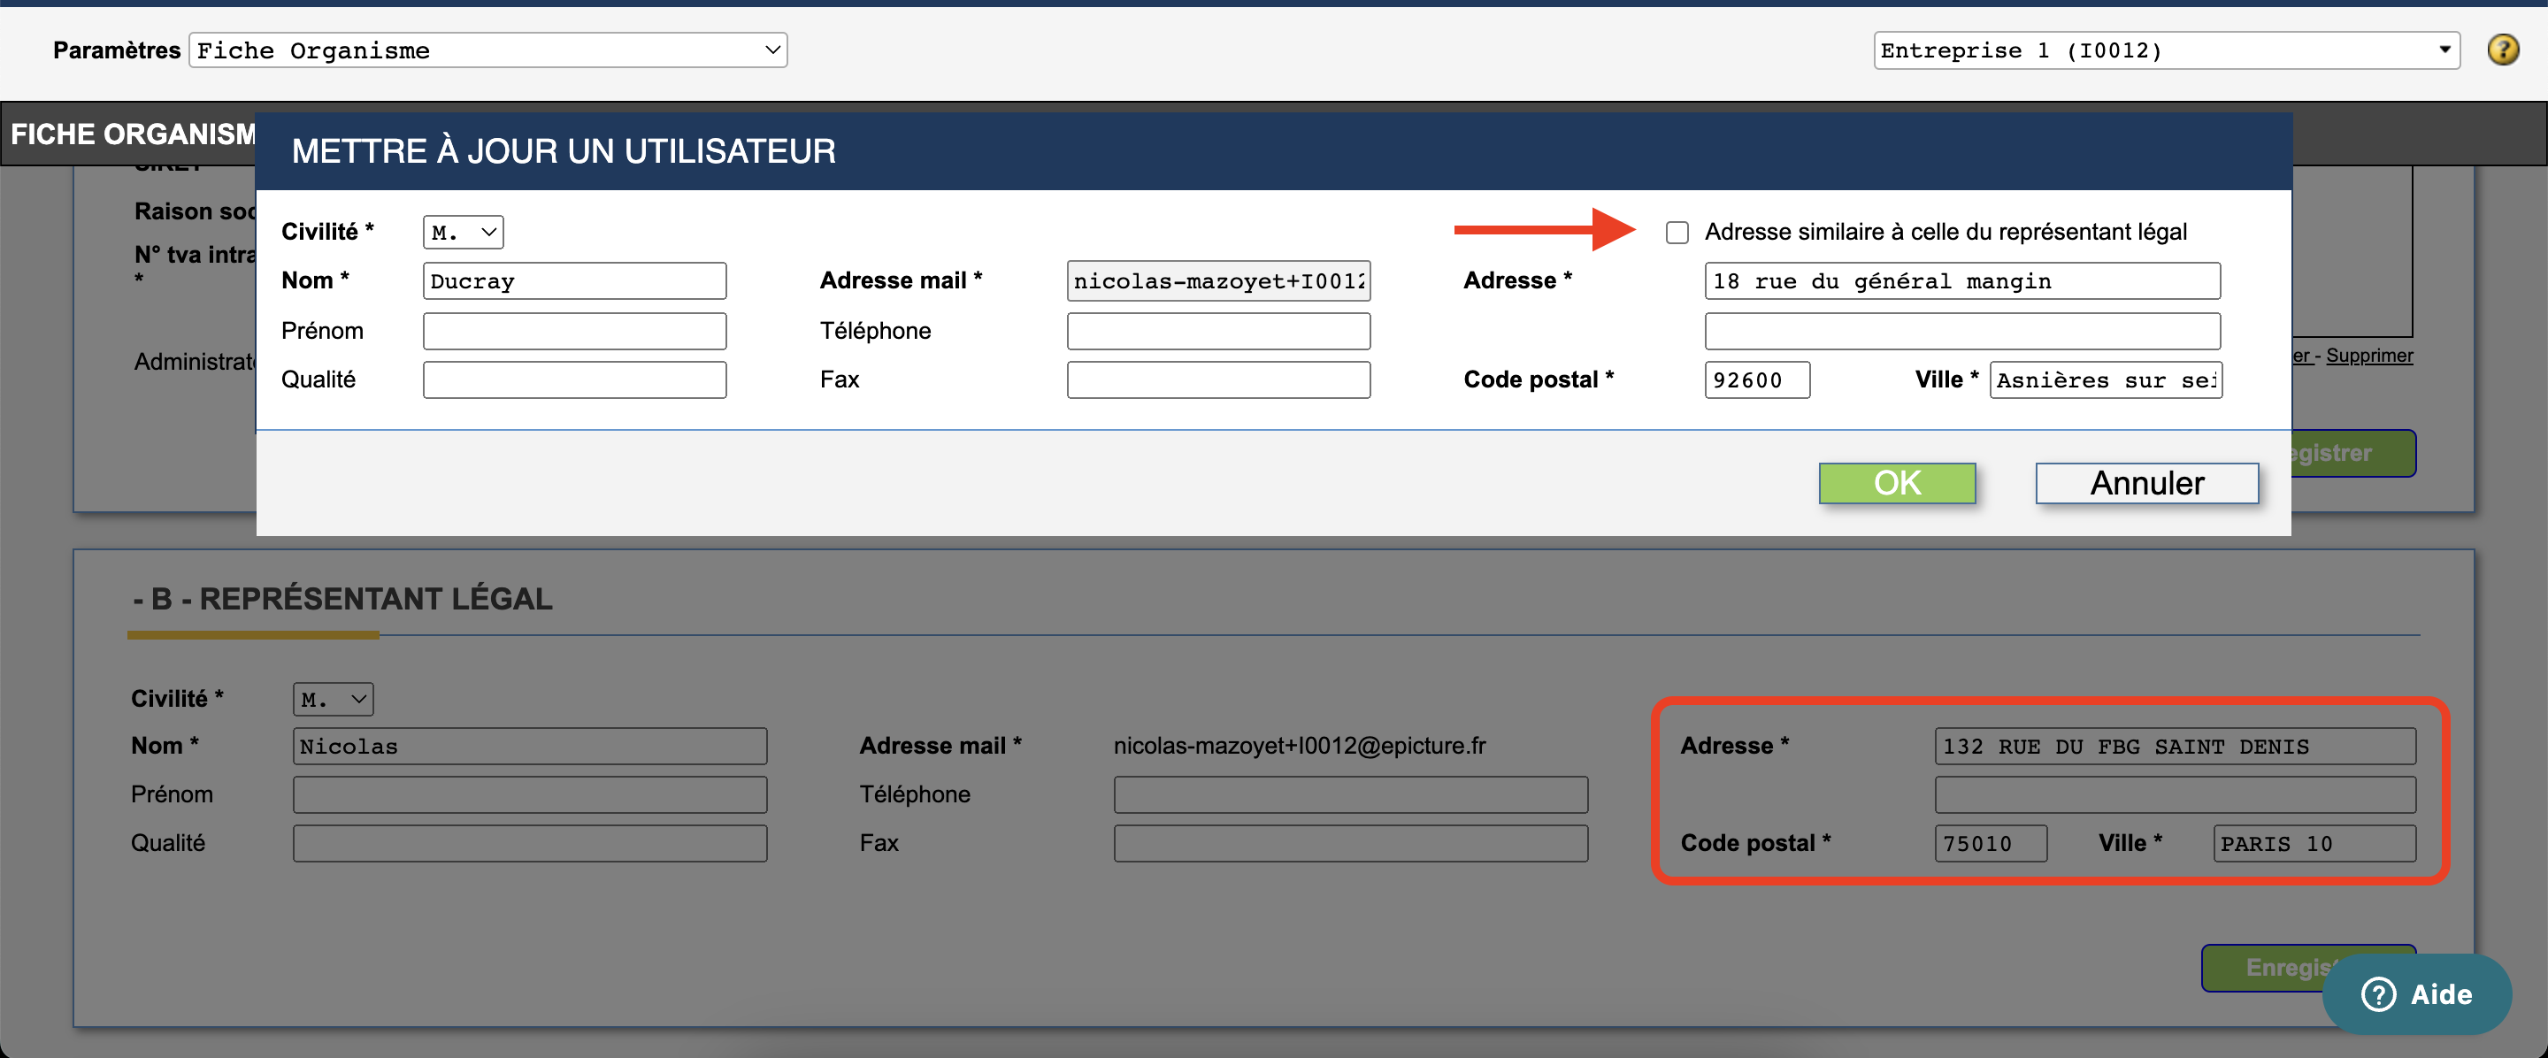Confirm with the green OK button
This screenshot has height=1058, width=2548.
(x=1897, y=482)
